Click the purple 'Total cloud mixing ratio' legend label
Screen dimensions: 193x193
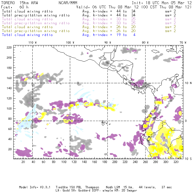coord(27,19)
